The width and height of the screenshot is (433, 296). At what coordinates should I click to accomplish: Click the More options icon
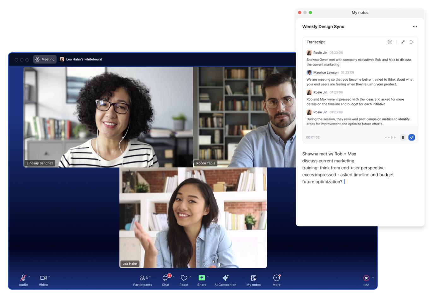276,278
